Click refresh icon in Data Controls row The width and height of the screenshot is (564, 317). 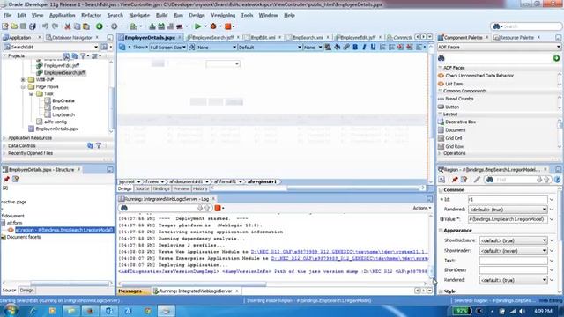click(90, 145)
